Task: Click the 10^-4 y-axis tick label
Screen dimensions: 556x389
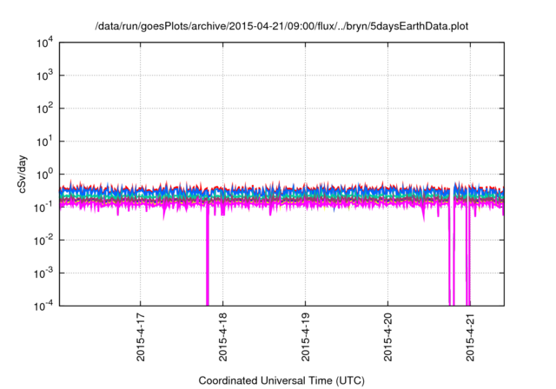Action: click(x=43, y=306)
